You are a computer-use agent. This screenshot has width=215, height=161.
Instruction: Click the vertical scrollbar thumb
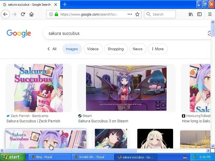[x=213, y=30]
